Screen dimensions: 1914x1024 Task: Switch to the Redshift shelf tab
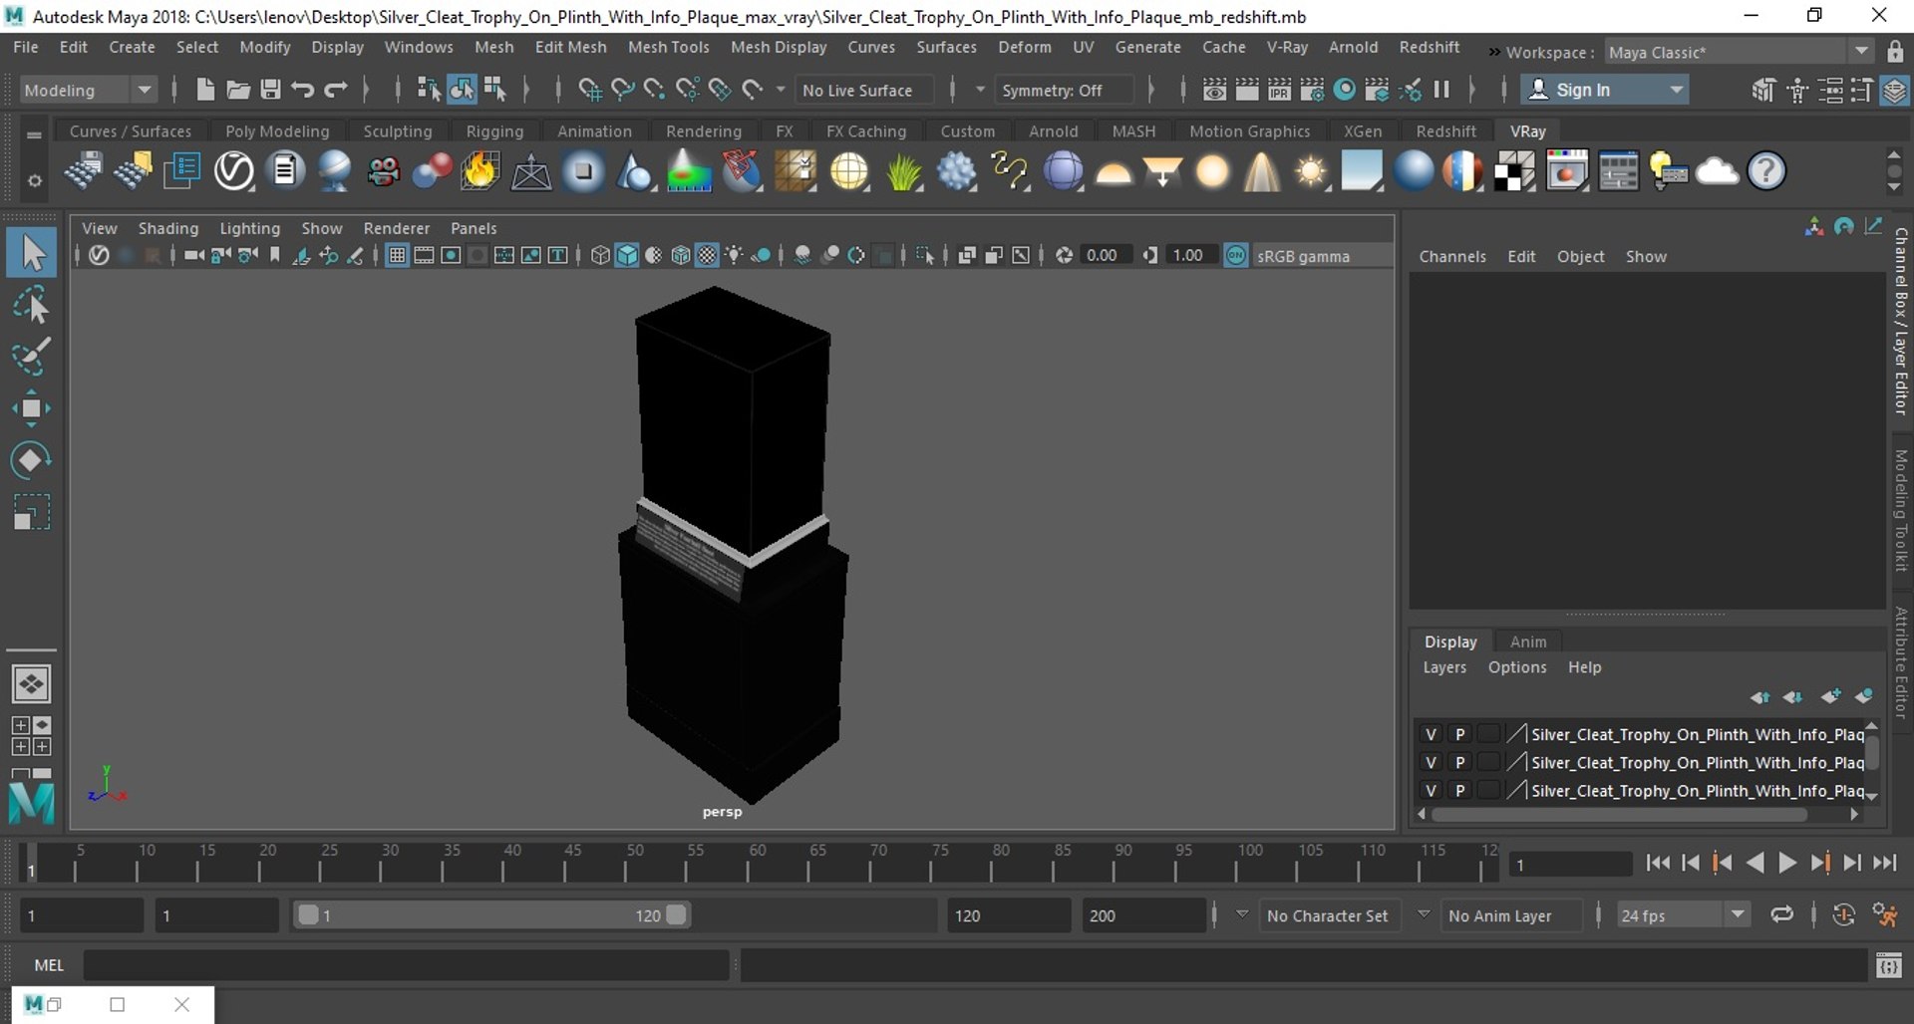point(1445,130)
